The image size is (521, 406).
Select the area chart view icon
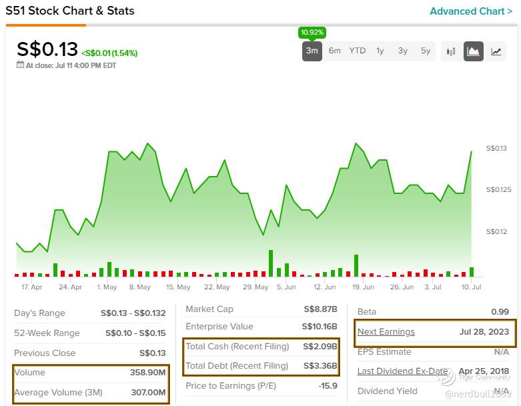click(474, 51)
